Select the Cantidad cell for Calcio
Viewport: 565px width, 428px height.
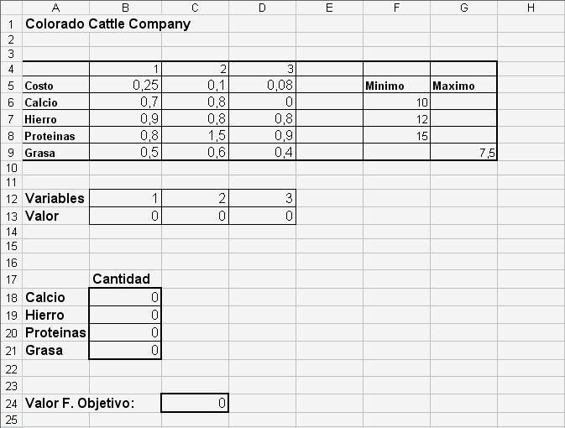coord(124,297)
